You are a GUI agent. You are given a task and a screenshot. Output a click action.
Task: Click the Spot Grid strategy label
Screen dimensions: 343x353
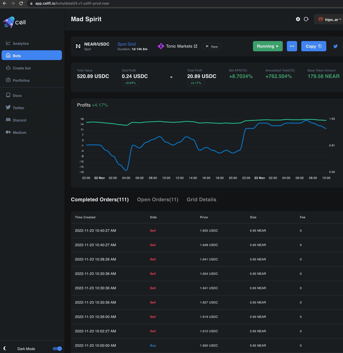126,44
